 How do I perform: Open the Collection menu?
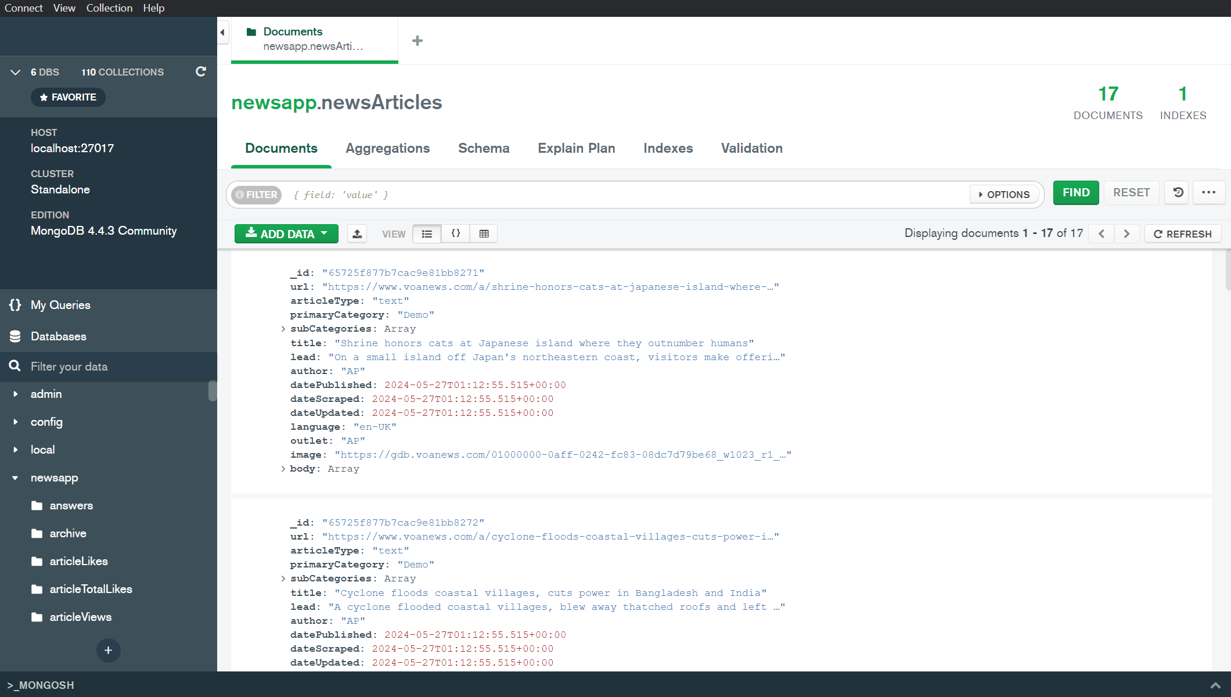[x=109, y=8]
